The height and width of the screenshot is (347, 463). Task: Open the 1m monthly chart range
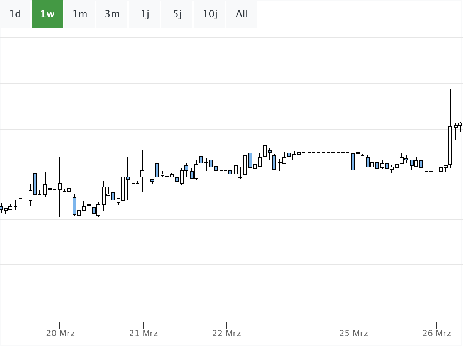point(79,14)
